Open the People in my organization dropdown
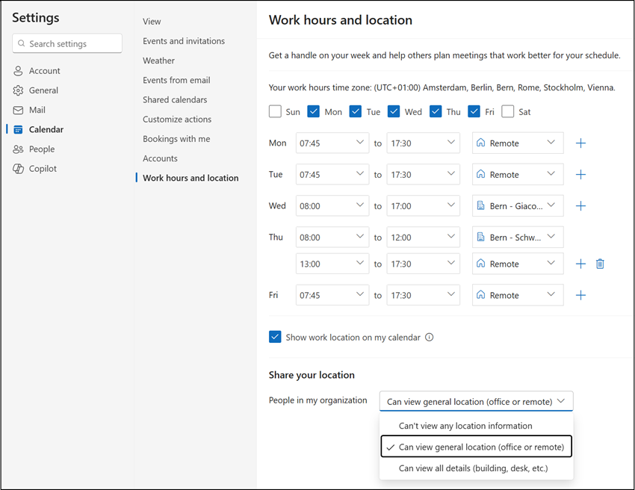The height and width of the screenshot is (490, 635). pyautogui.click(x=476, y=400)
